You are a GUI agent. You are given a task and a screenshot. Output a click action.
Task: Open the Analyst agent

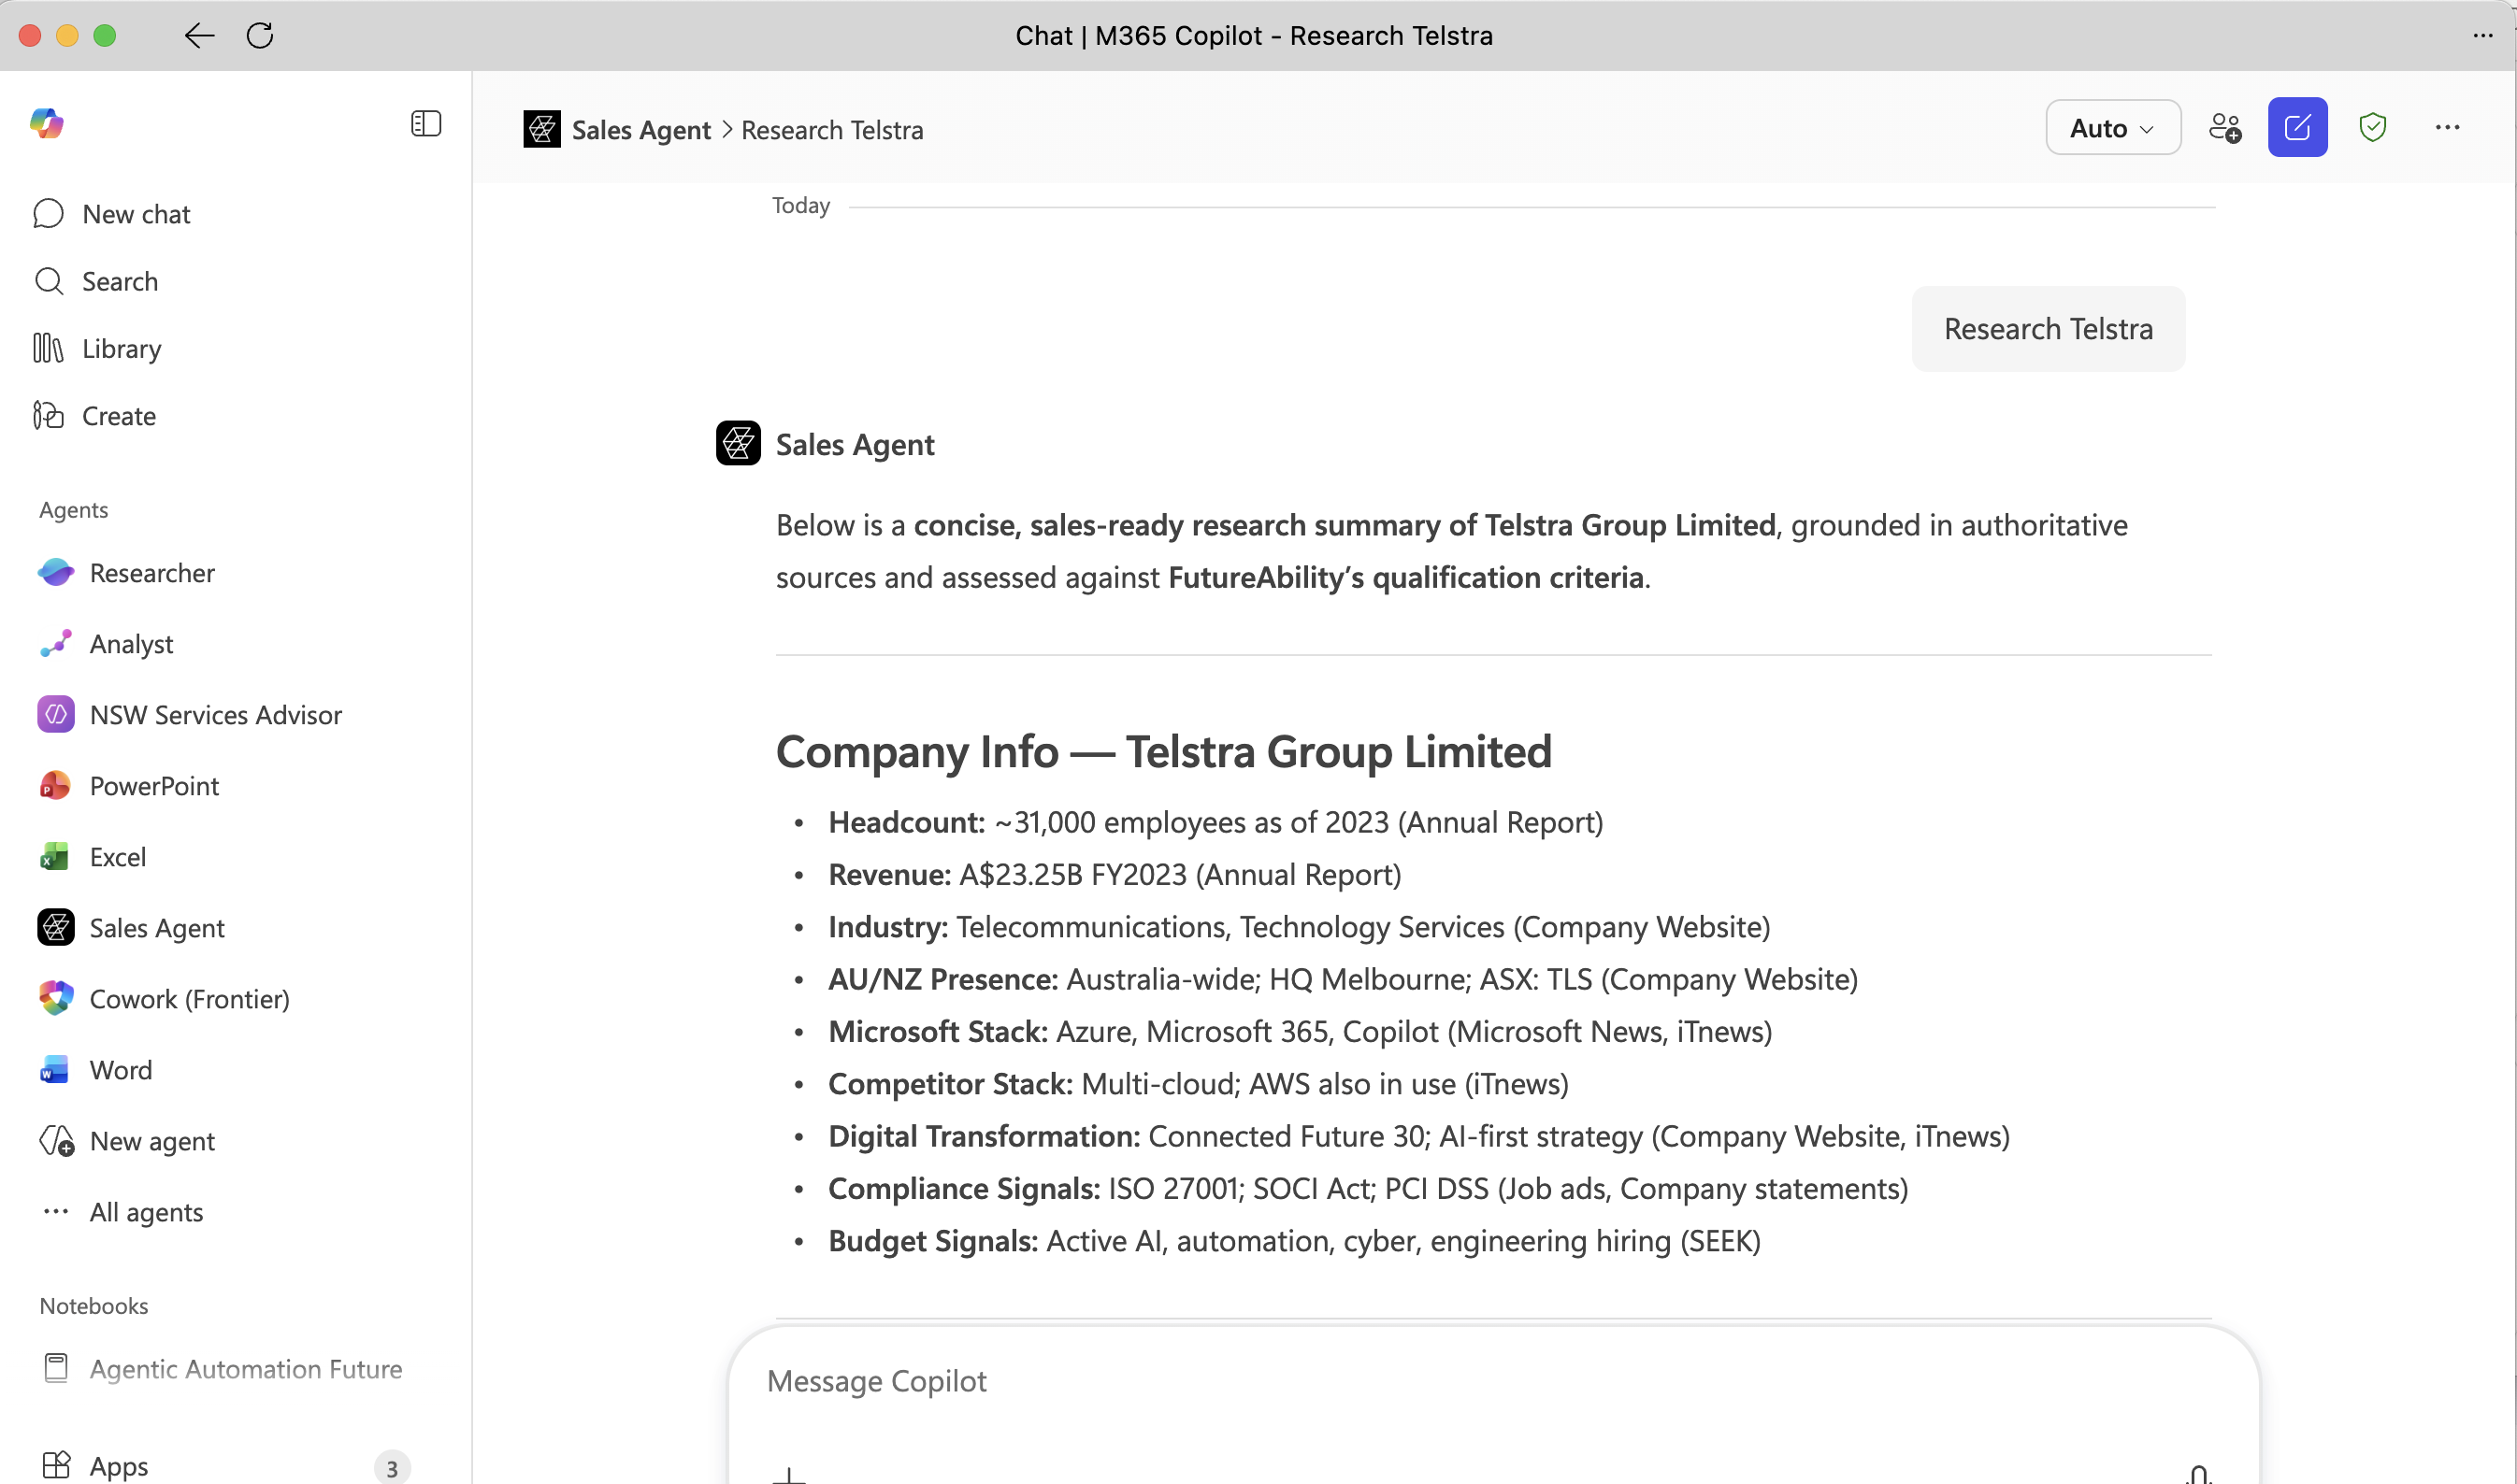[x=131, y=644]
